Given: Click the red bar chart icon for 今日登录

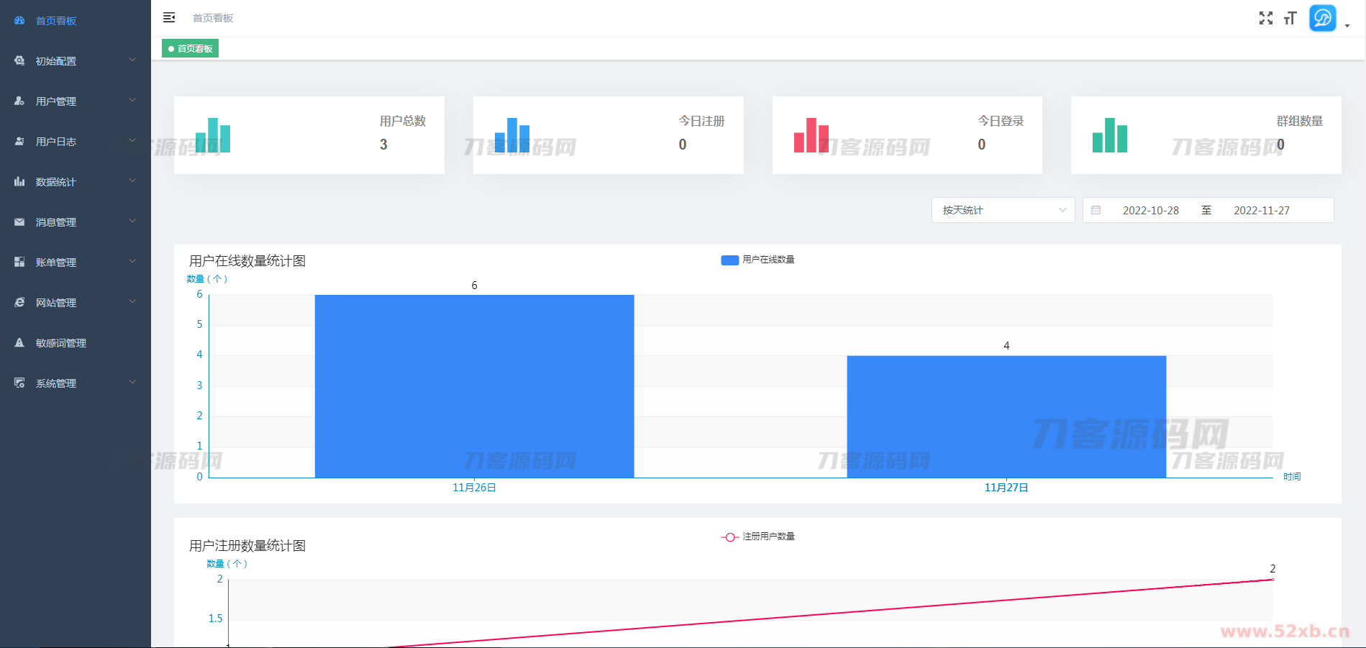Looking at the screenshot, I should (811, 135).
